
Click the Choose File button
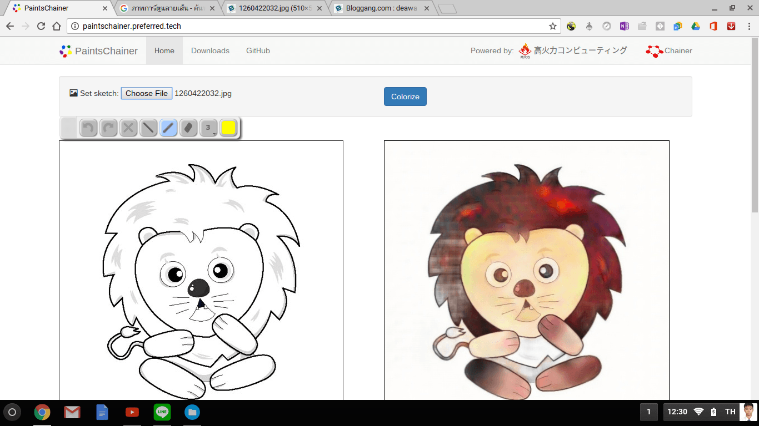coord(147,93)
